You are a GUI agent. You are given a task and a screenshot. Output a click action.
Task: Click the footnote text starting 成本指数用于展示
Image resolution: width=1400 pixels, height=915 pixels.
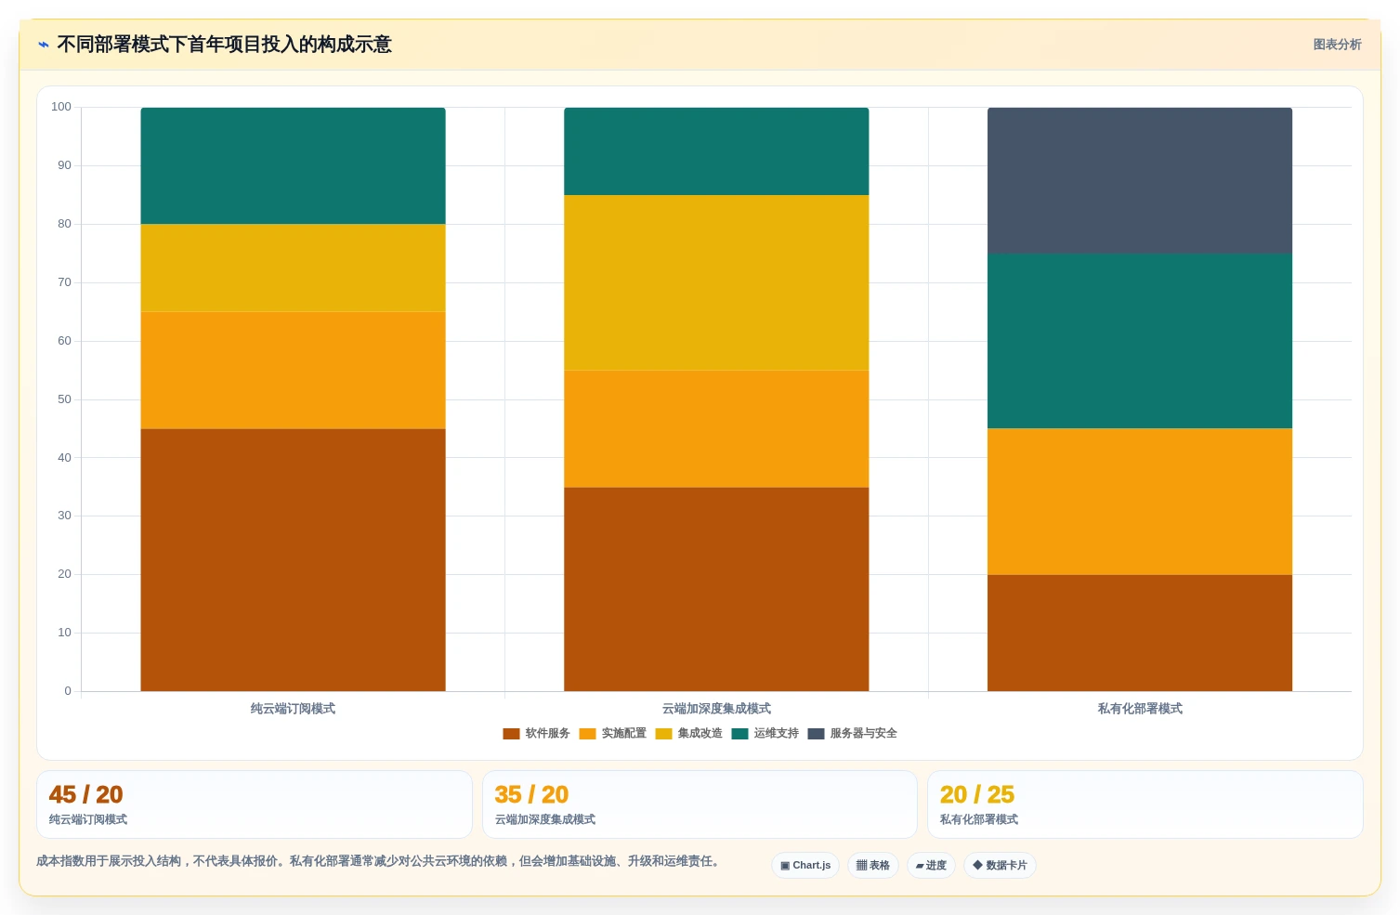point(379,861)
